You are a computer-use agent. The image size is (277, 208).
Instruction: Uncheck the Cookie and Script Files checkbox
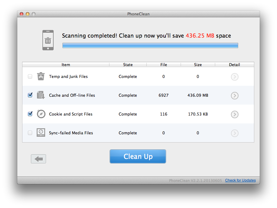30,114
